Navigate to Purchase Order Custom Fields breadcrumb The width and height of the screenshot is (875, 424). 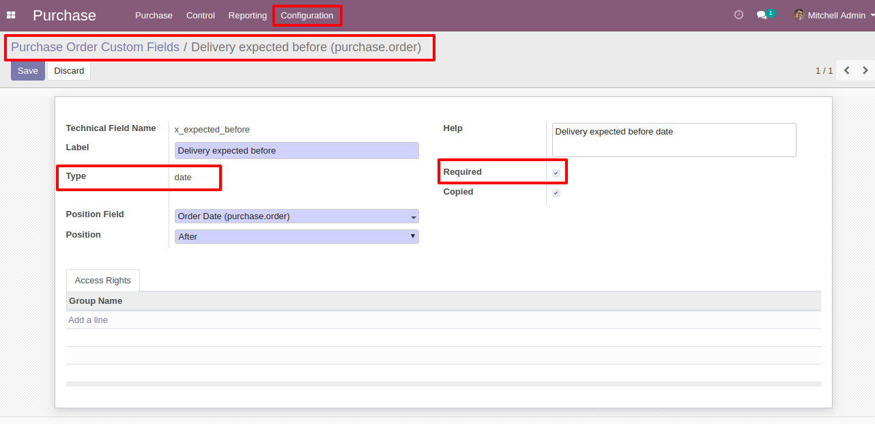(x=95, y=47)
